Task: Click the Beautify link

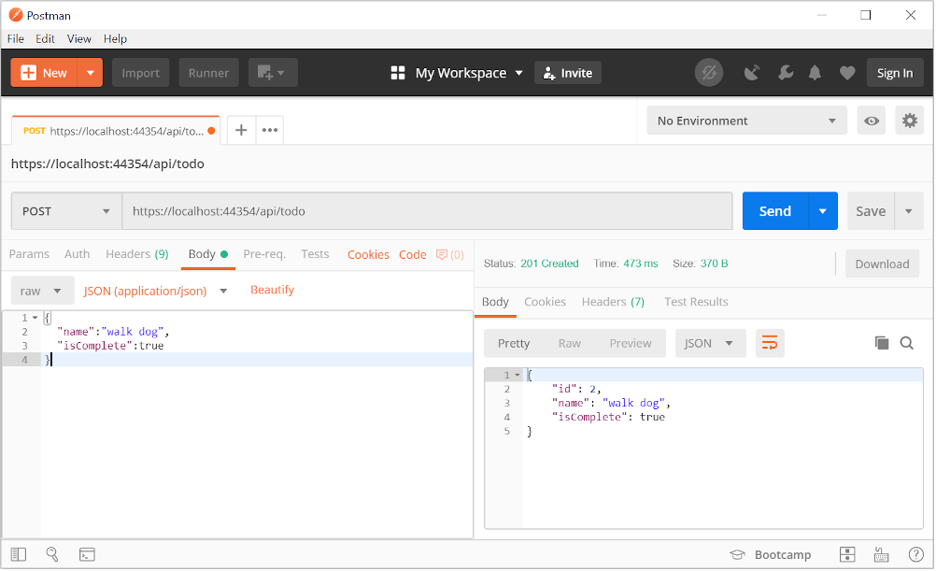Action: (272, 290)
